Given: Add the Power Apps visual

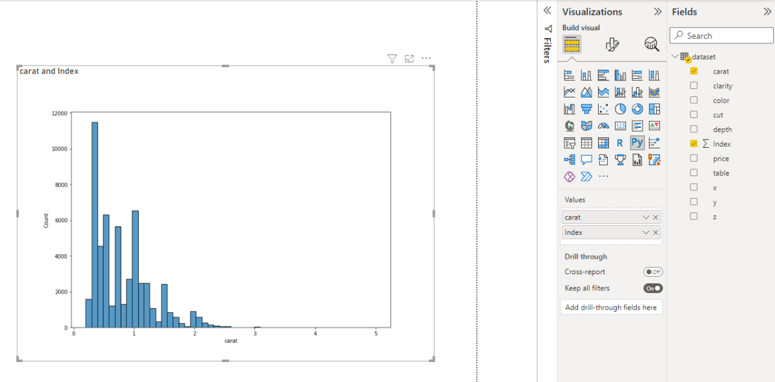Looking at the screenshot, I should coord(570,176).
